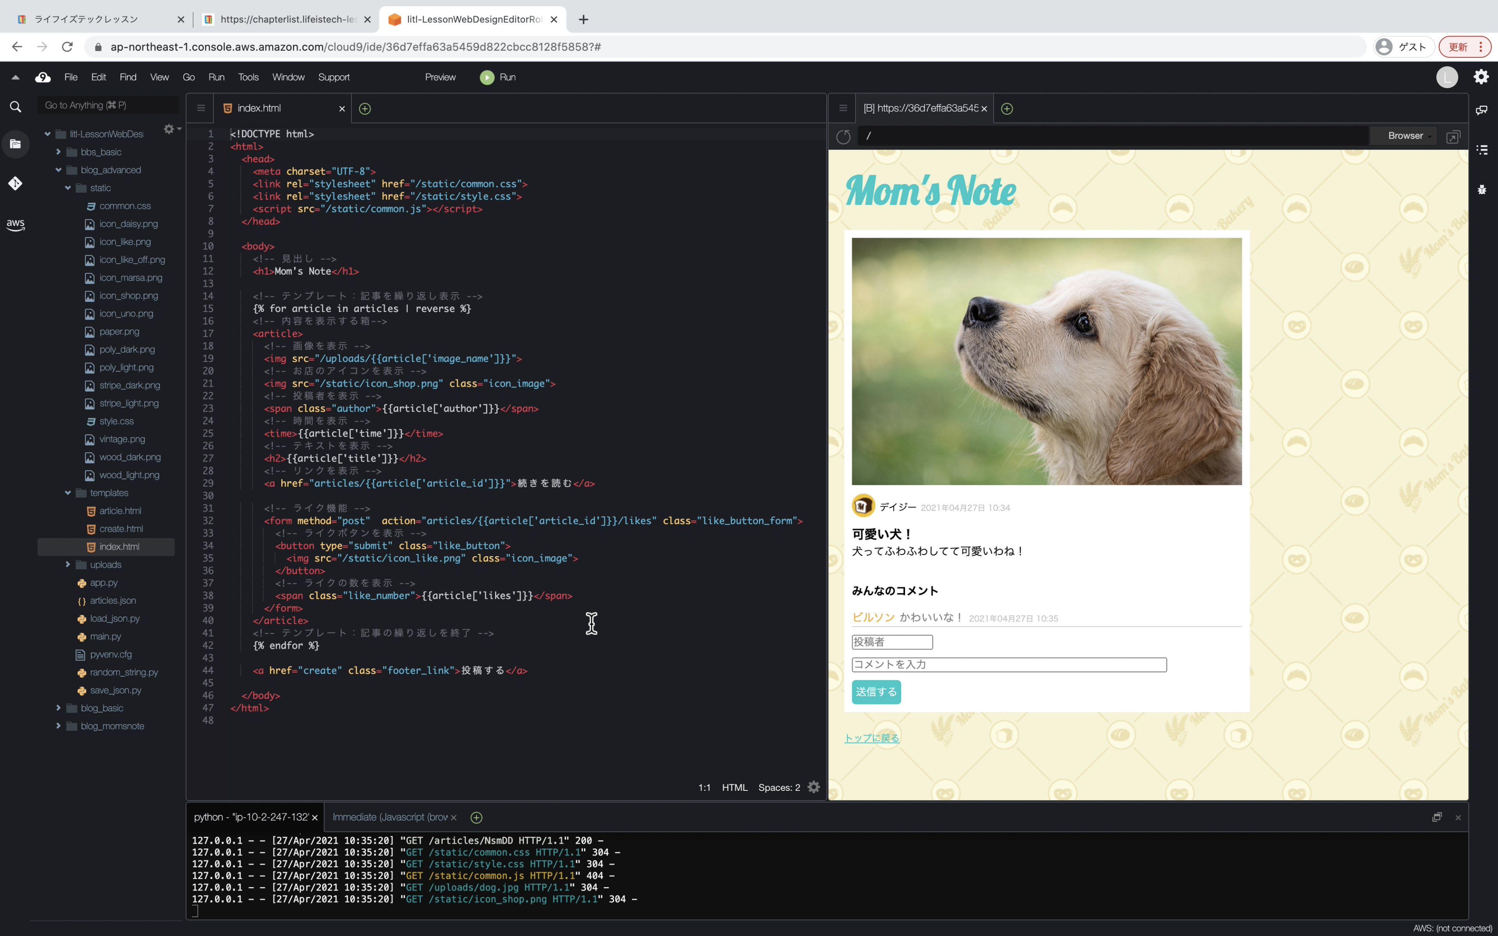Click the Preview button
Screen dimensions: 1498x936
[440, 77]
